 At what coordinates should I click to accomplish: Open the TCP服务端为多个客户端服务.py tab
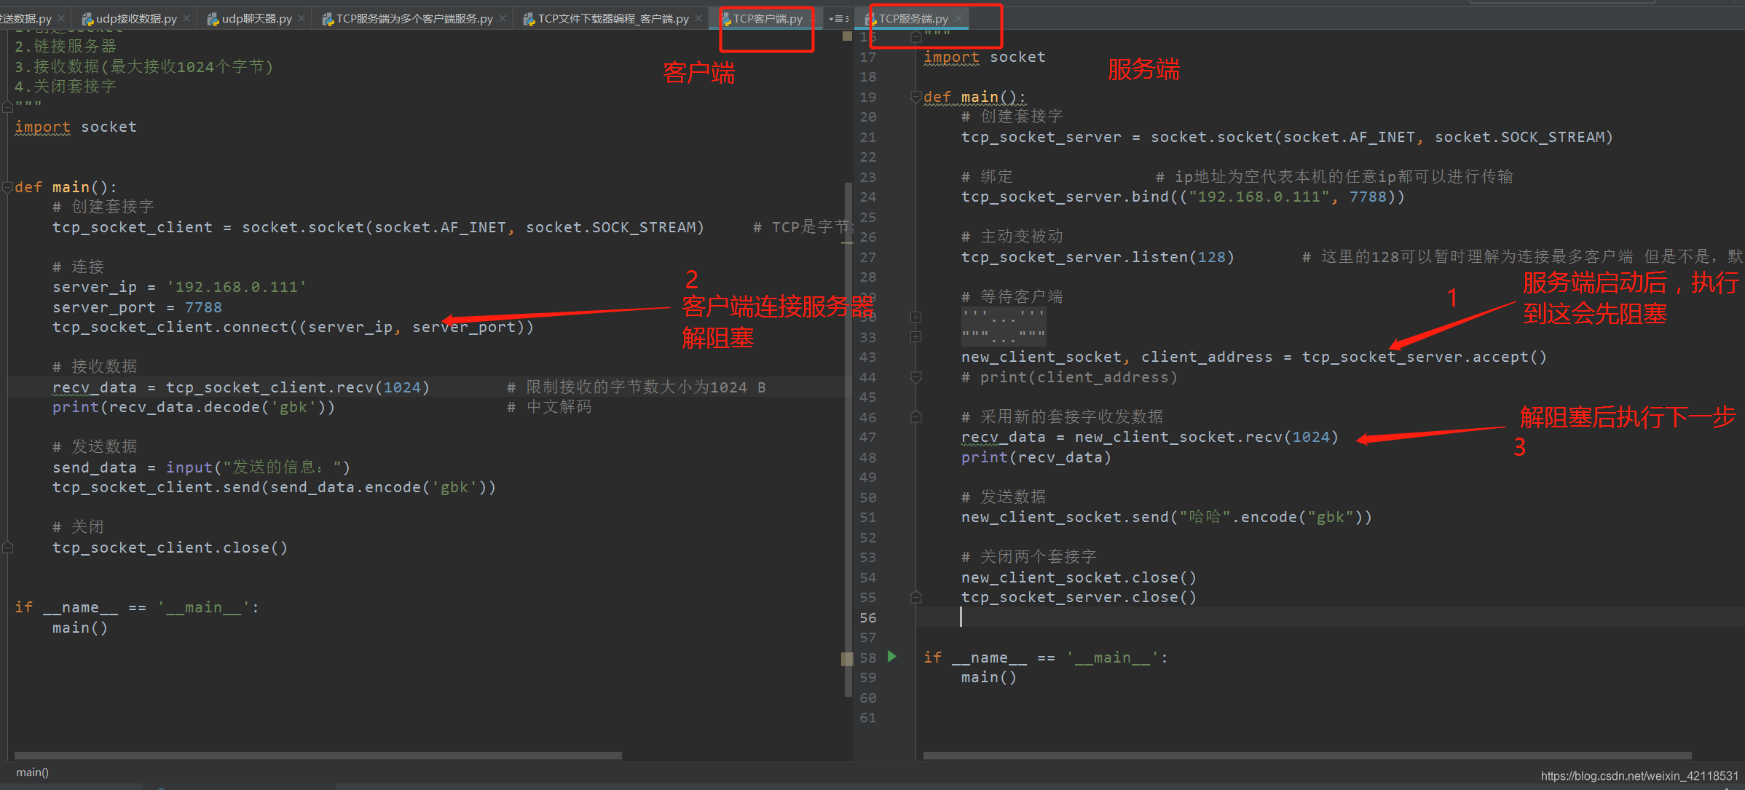(x=414, y=18)
